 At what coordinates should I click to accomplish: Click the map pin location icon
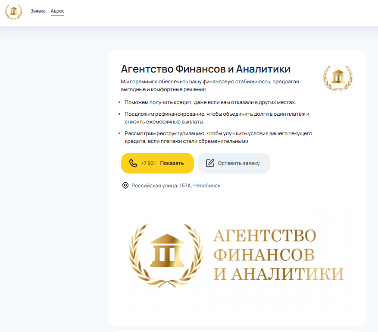[125, 186]
